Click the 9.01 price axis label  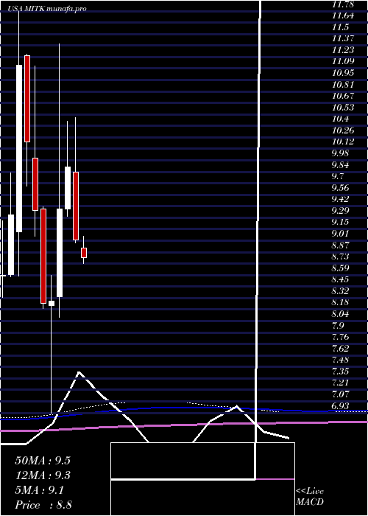[343, 234]
